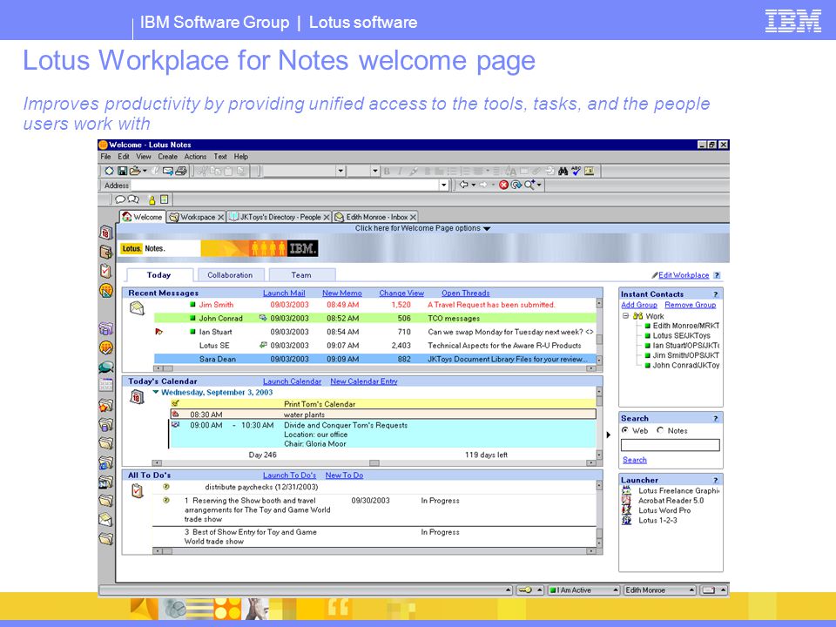Click the Launch Calendar link
The width and height of the screenshot is (836, 627).
292,381
